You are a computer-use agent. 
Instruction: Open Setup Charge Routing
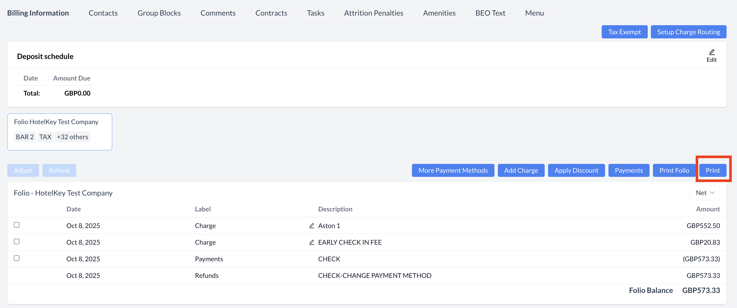click(x=688, y=32)
